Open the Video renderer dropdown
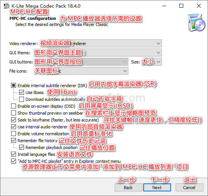208x196 pixels. coord(101,44)
